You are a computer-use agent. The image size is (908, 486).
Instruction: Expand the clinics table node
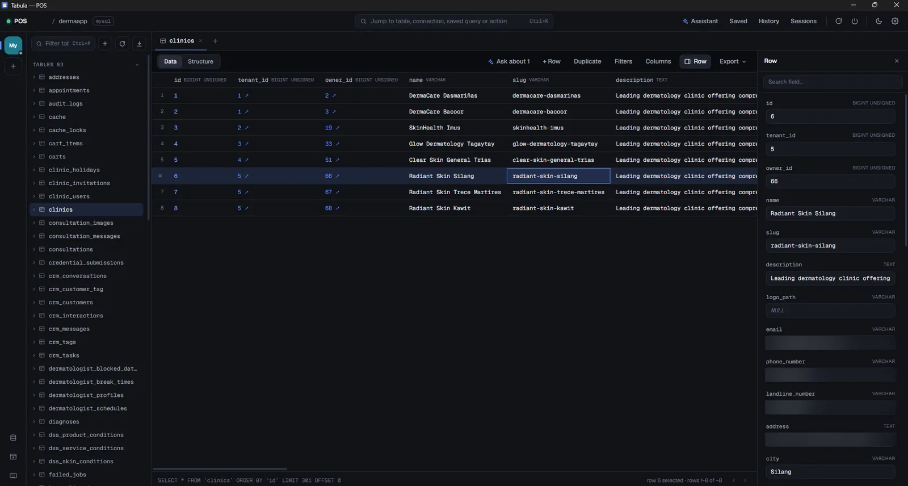(x=34, y=210)
